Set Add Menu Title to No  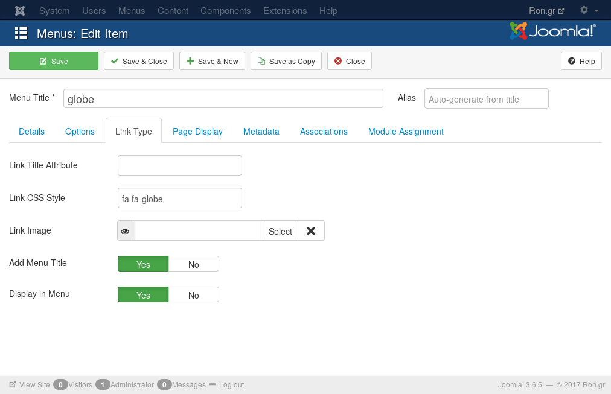point(194,264)
